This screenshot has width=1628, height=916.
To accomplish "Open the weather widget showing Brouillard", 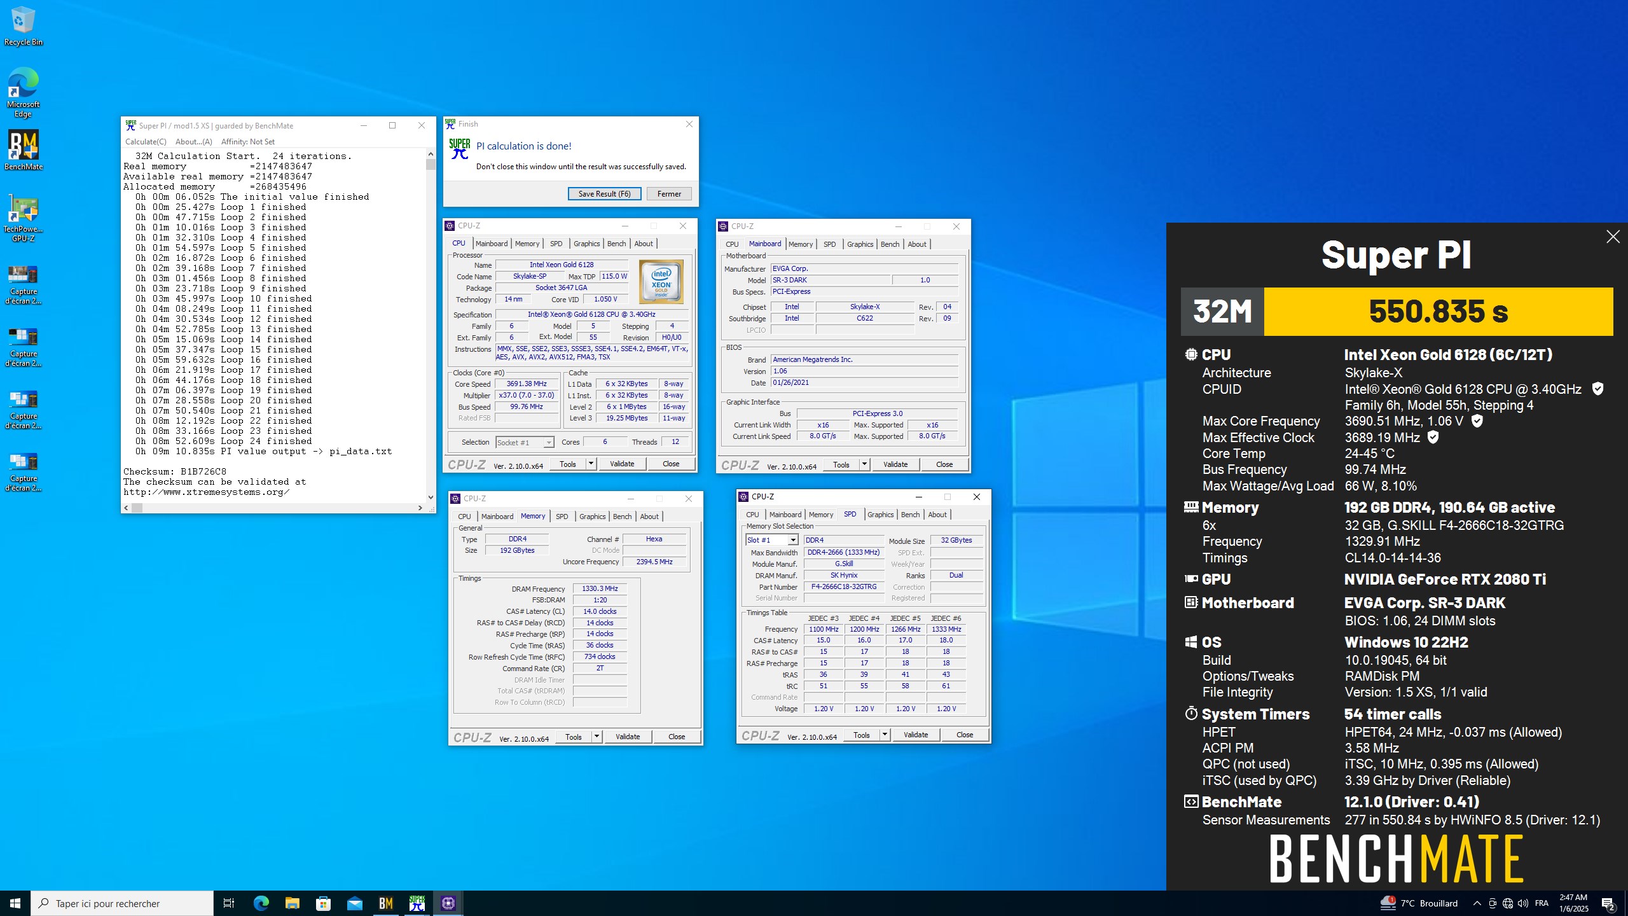I will (x=1418, y=903).
